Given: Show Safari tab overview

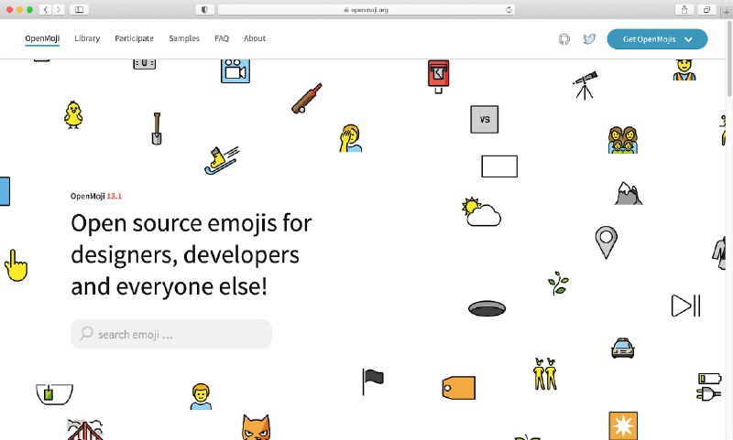Looking at the screenshot, I should point(706,9).
